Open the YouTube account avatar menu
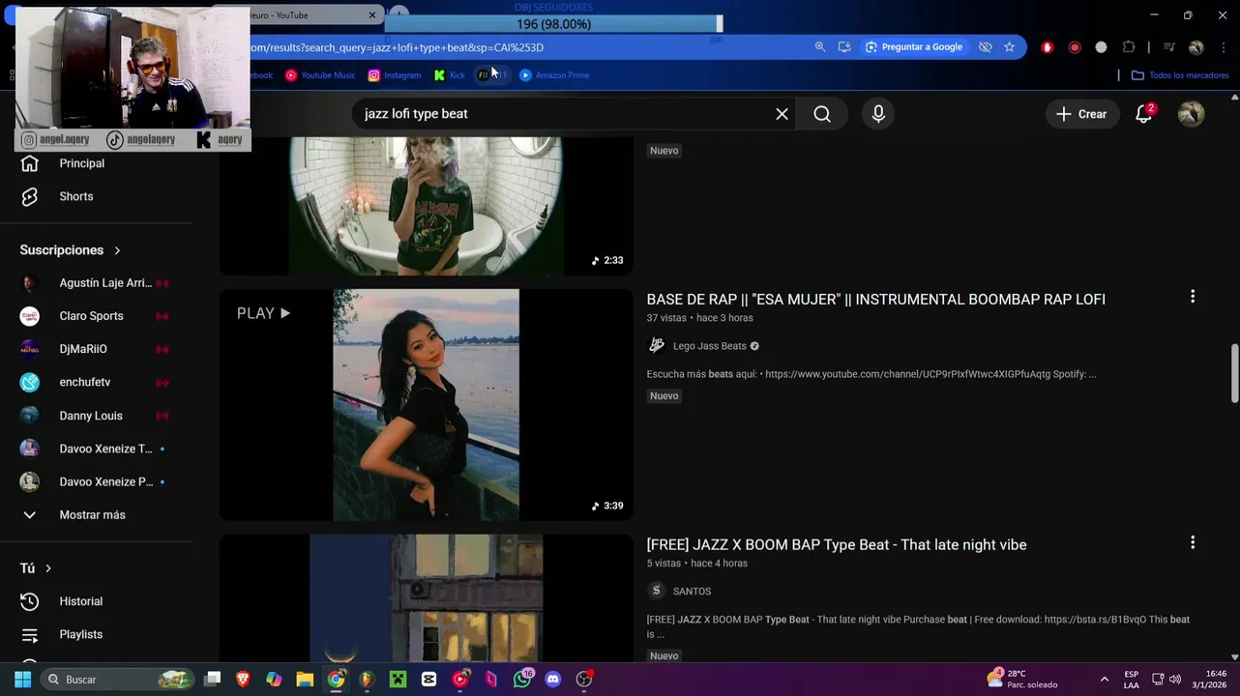Screen dimensions: 1240x696 pos(1191,114)
